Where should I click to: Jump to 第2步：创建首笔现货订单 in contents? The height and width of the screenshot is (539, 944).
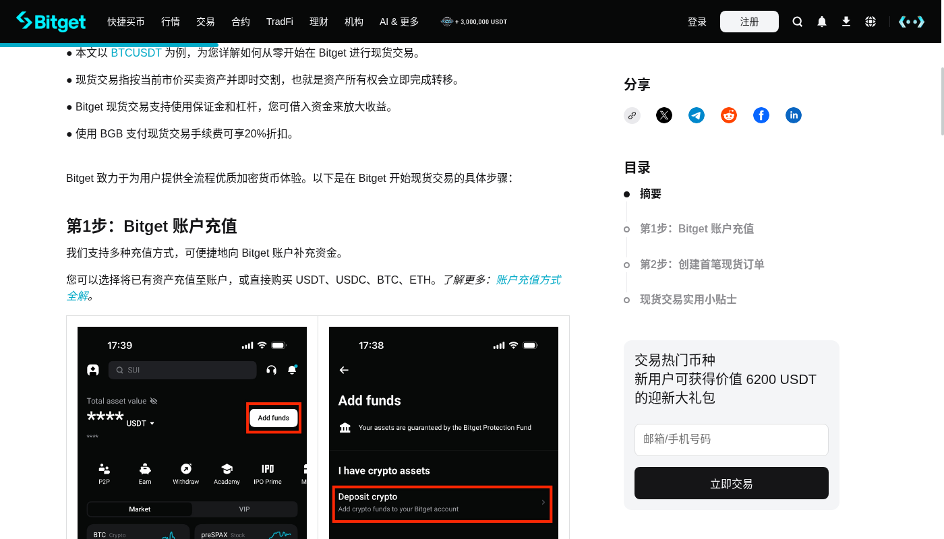pyautogui.click(x=702, y=264)
